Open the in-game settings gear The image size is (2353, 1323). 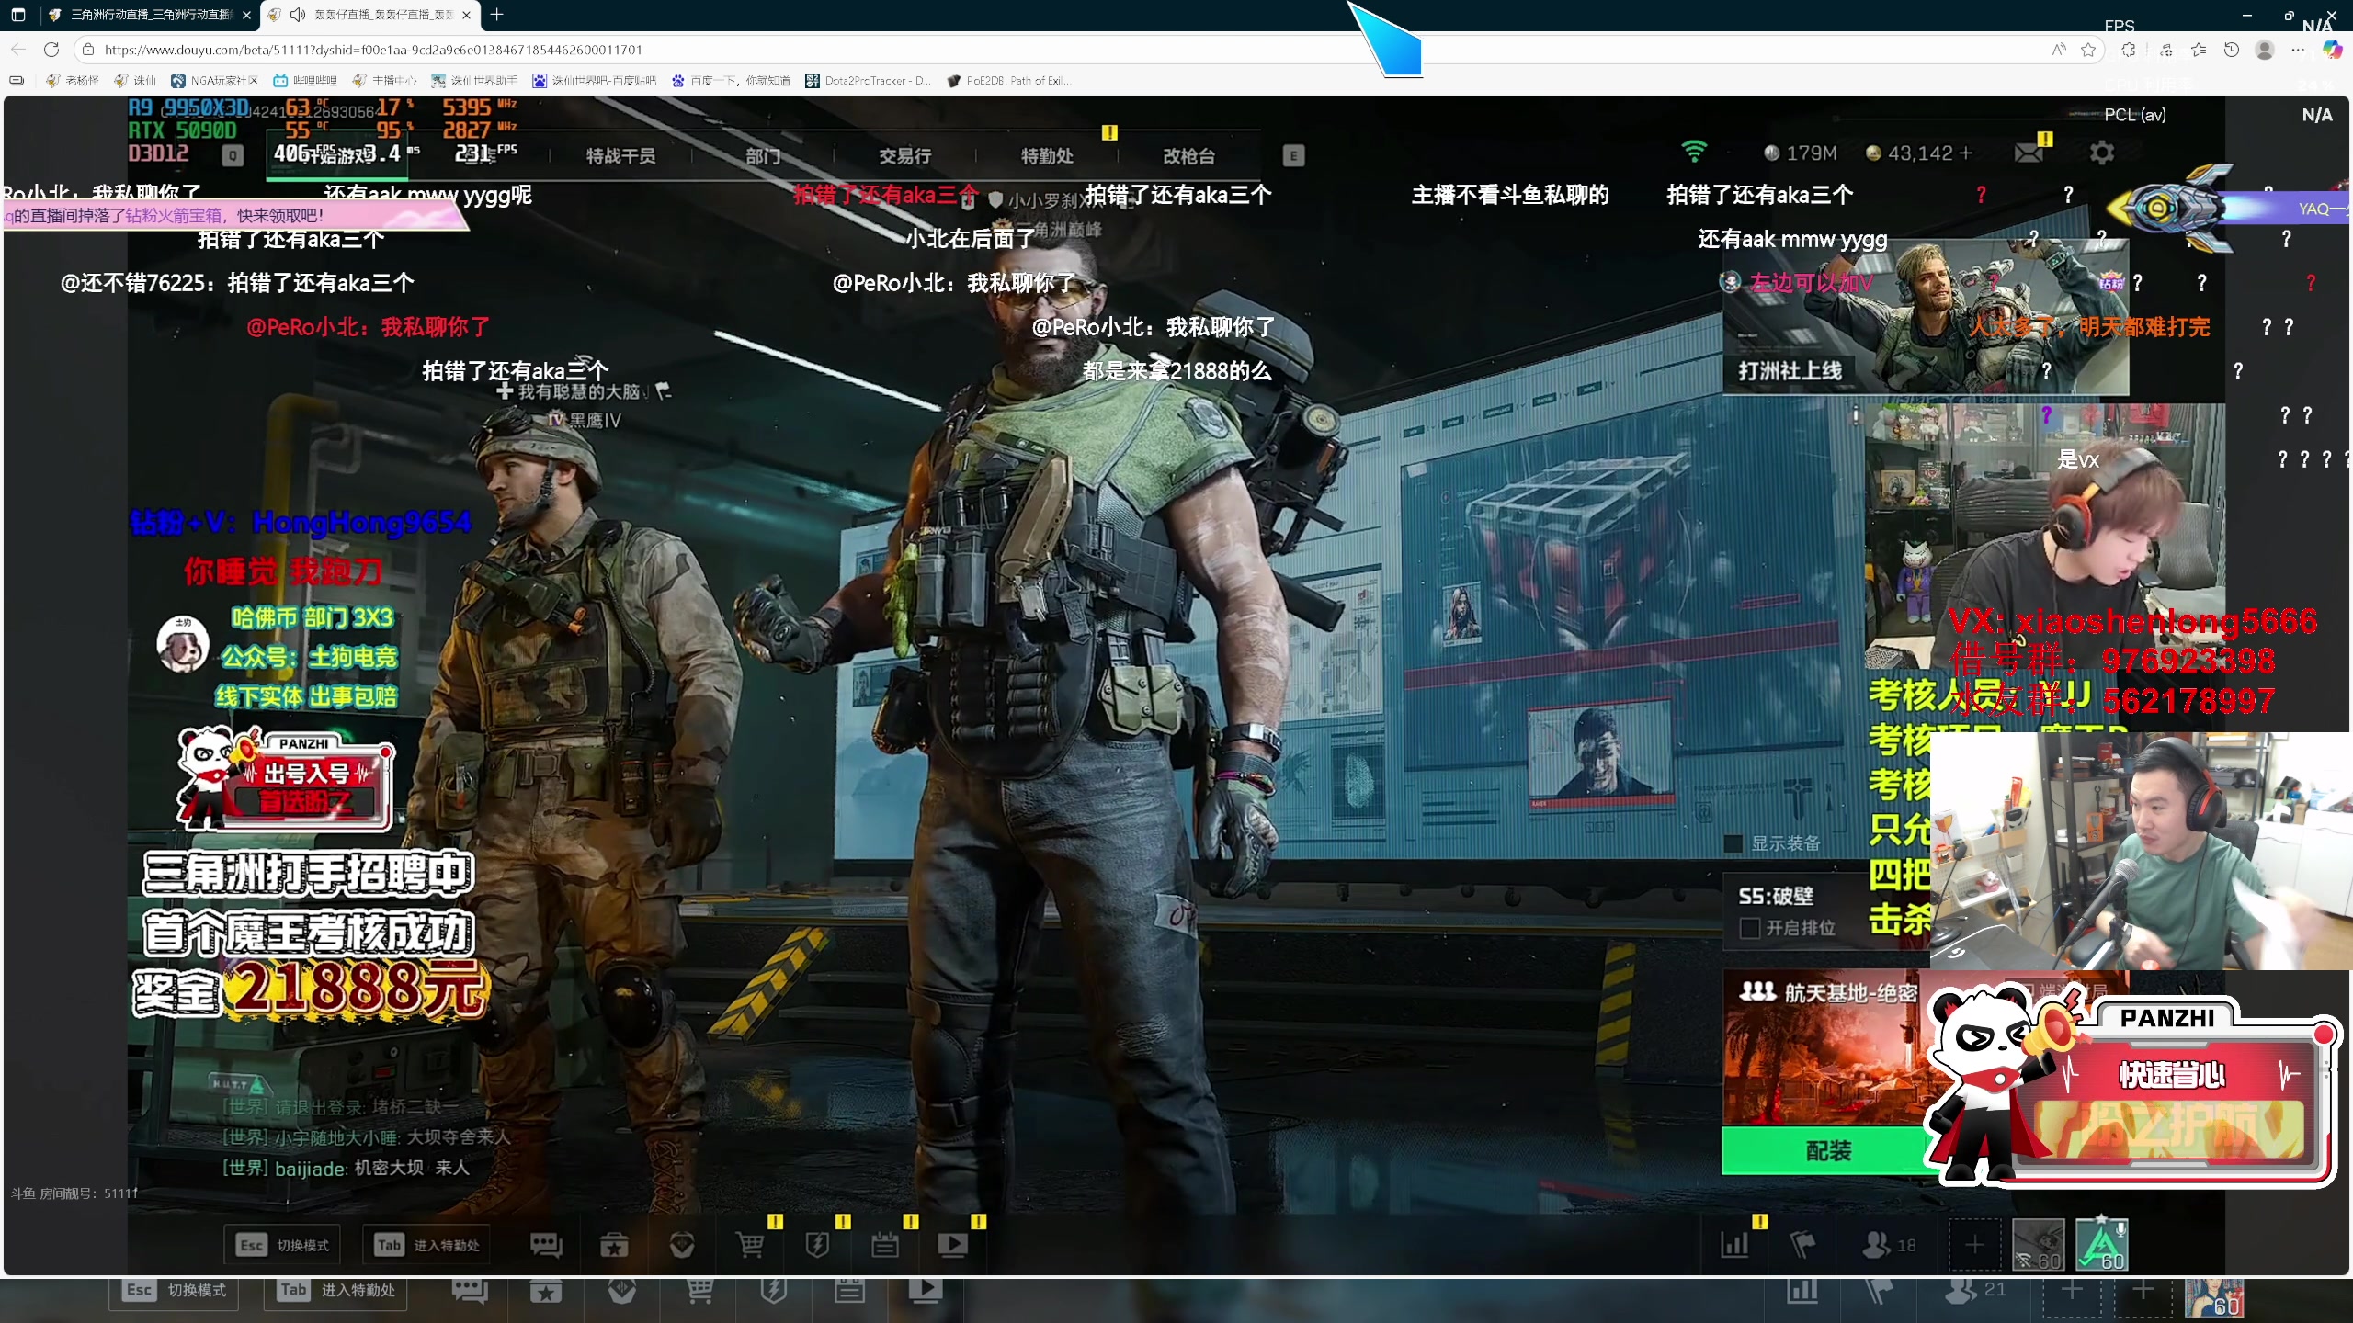pyautogui.click(x=2102, y=153)
